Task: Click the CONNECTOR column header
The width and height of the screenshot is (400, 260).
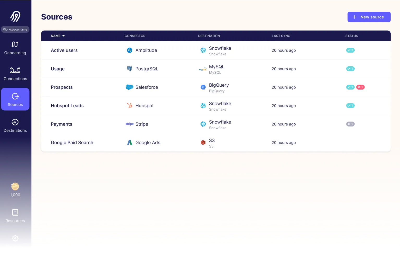Action: (135, 36)
